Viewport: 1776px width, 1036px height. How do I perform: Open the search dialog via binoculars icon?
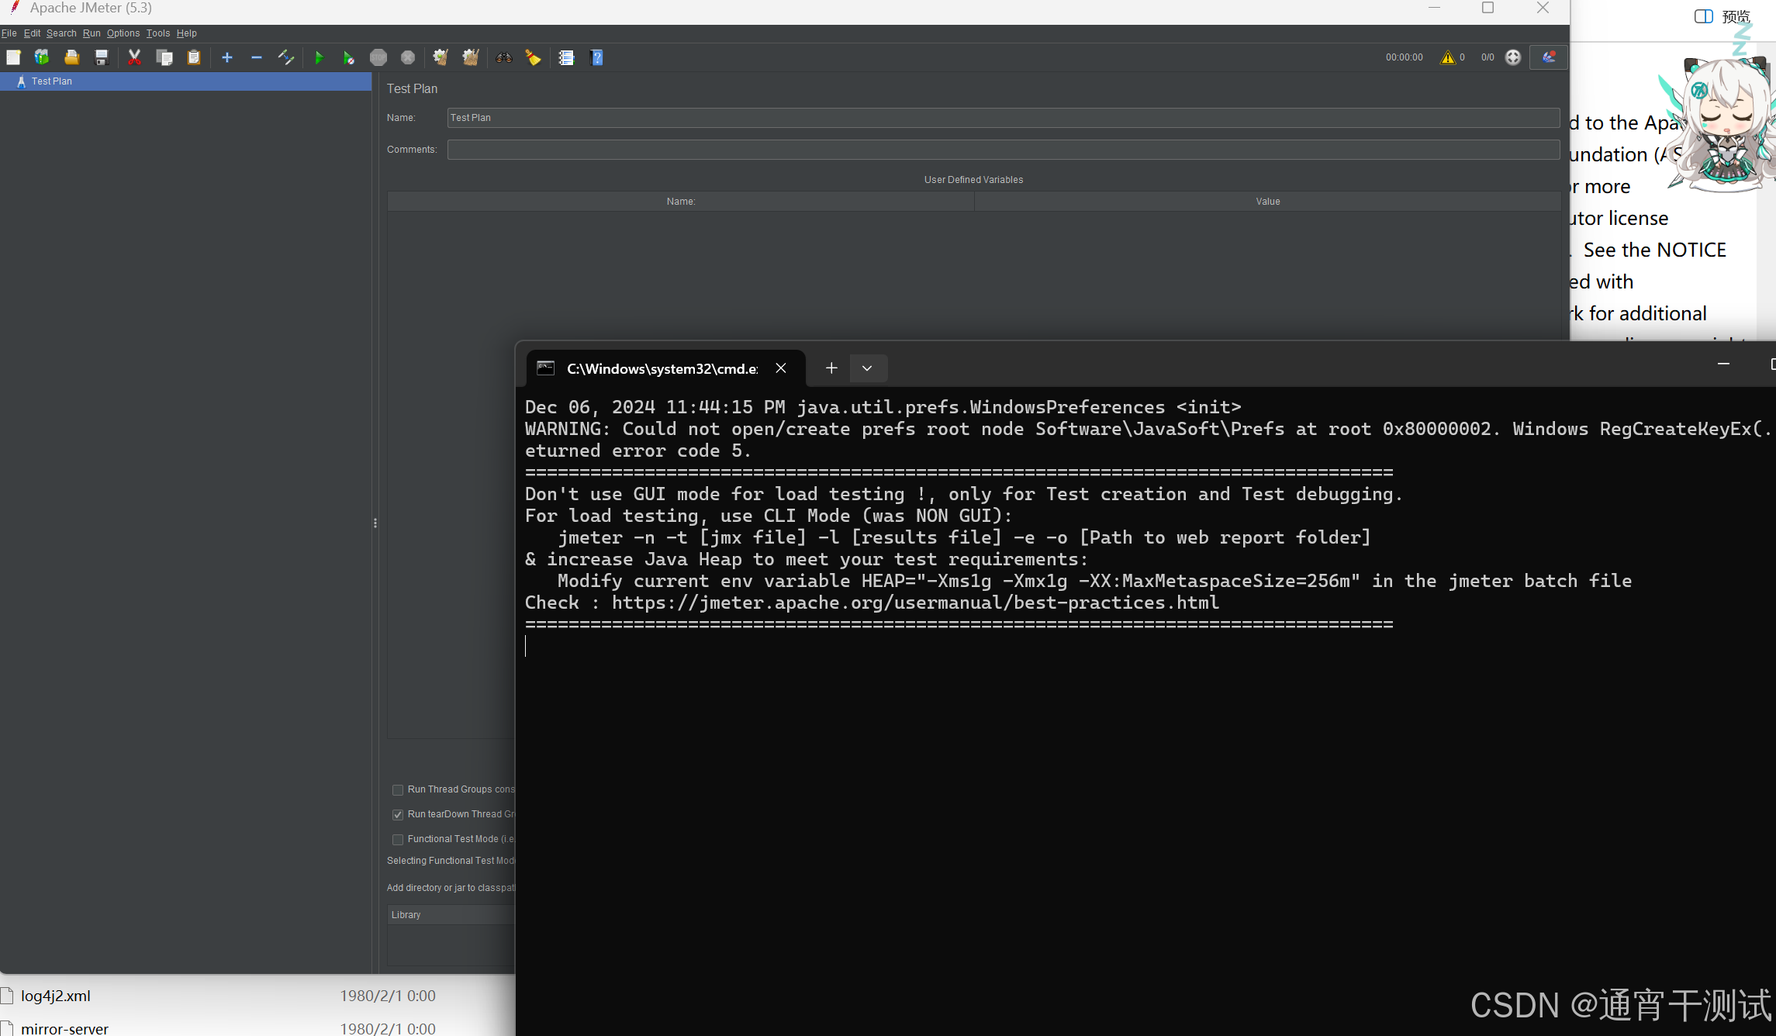tap(503, 57)
